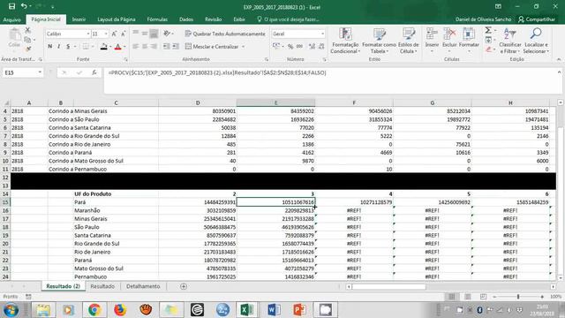Click the O que você deseja fazer search box

[x=288, y=19]
